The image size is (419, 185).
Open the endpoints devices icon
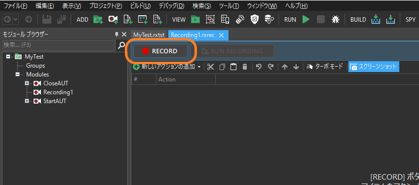coord(225,19)
